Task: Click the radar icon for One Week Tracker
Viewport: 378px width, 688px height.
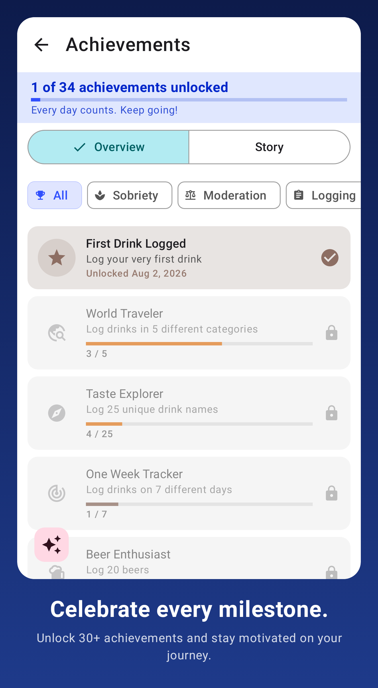Action: [x=57, y=493]
